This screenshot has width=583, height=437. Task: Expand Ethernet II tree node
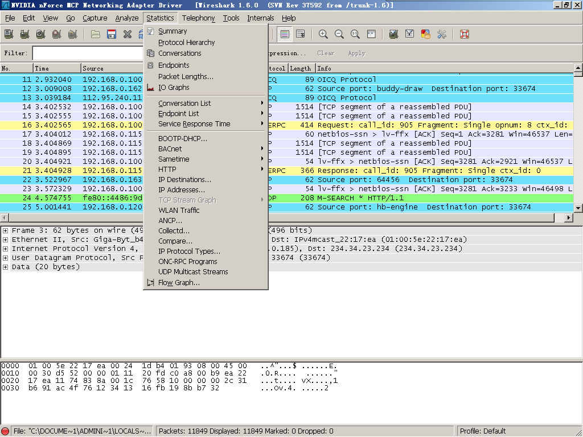point(5,240)
